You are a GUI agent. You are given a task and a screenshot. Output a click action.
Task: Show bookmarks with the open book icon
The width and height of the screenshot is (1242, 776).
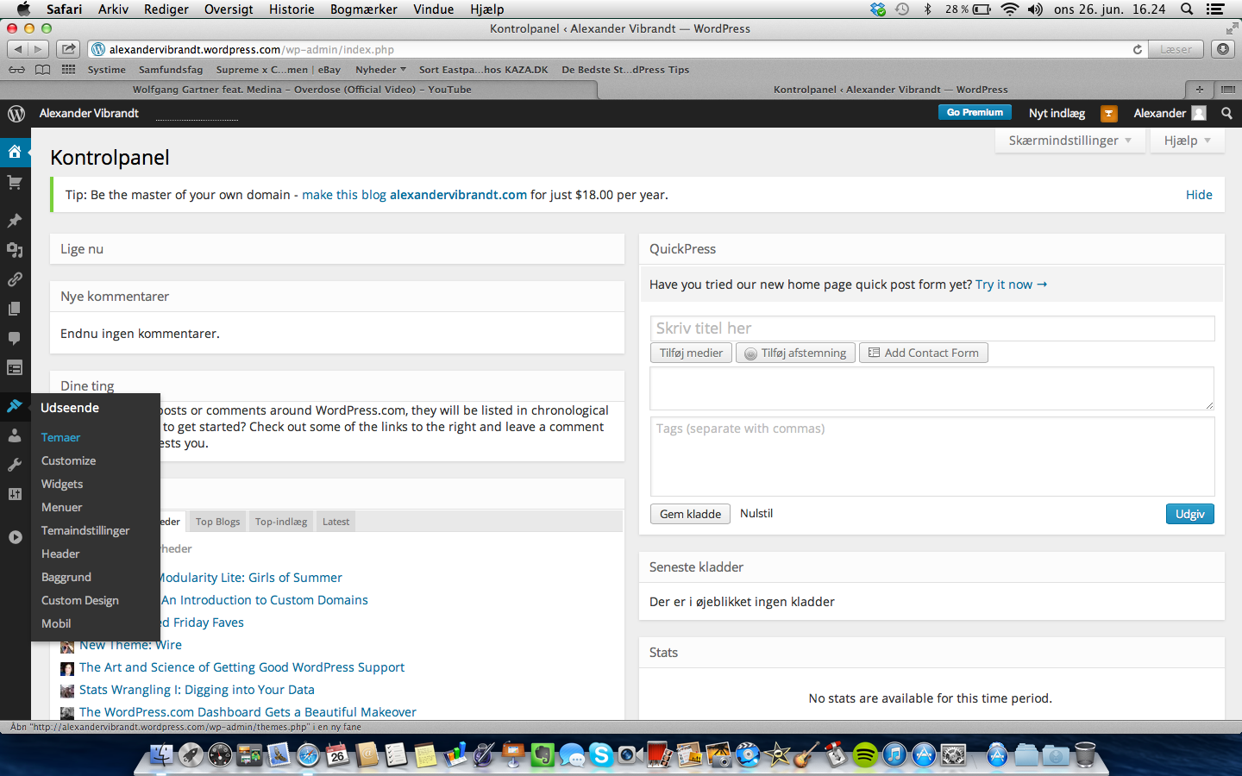click(42, 70)
